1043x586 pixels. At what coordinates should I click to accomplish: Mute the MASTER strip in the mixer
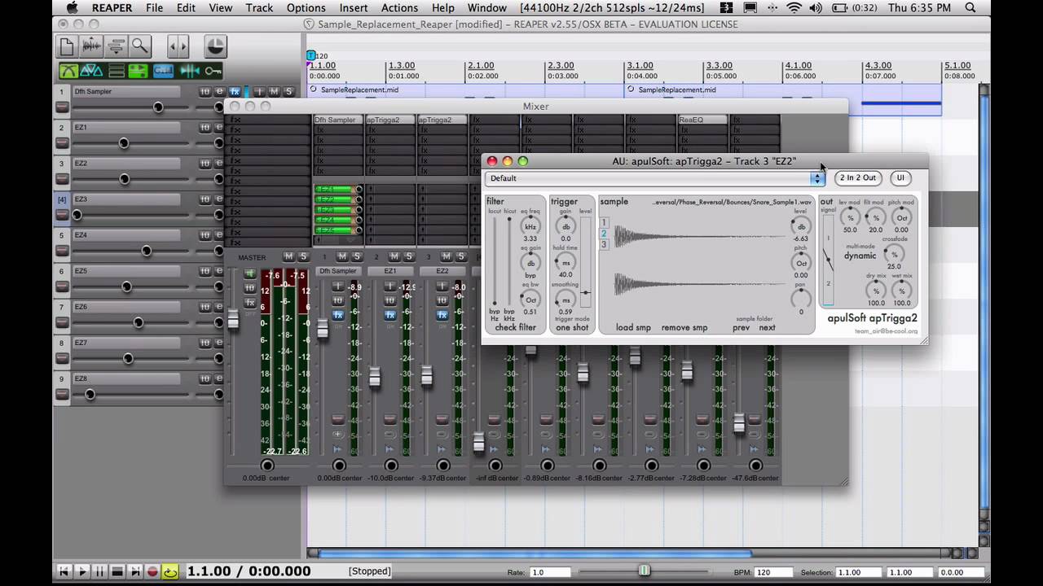288,257
